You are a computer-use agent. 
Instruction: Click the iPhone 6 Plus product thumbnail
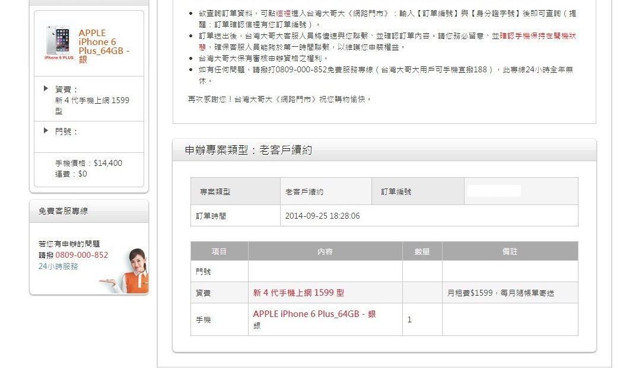59,43
